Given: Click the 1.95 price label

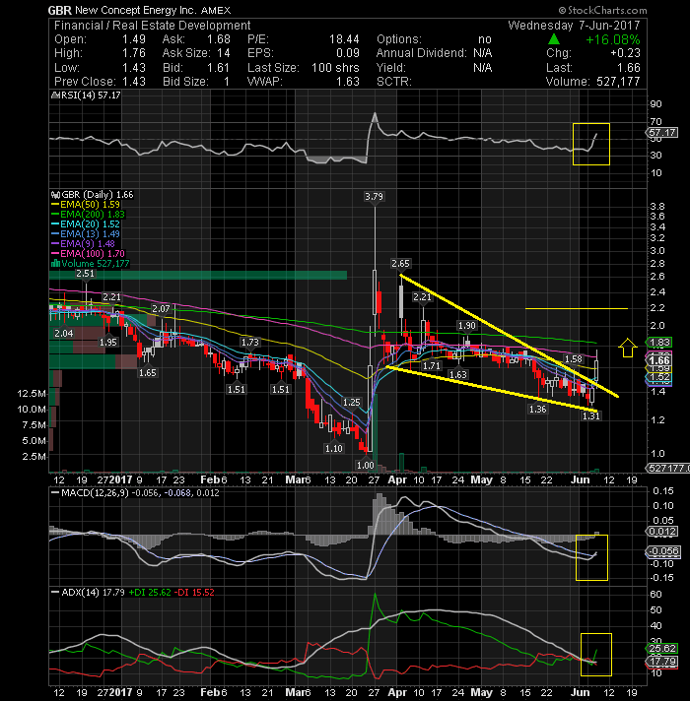Looking at the screenshot, I should click(x=107, y=342).
